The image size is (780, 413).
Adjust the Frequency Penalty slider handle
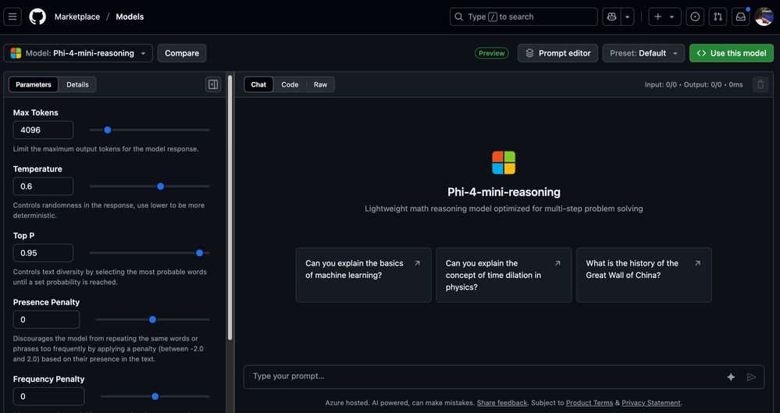point(155,397)
